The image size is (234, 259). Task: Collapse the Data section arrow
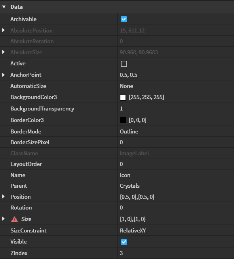tap(4, 7)
